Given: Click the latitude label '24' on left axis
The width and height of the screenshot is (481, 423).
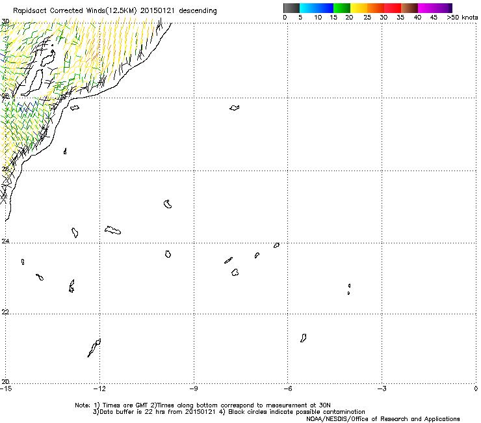Looking at the screenshot, I should [x=5, y=241].
